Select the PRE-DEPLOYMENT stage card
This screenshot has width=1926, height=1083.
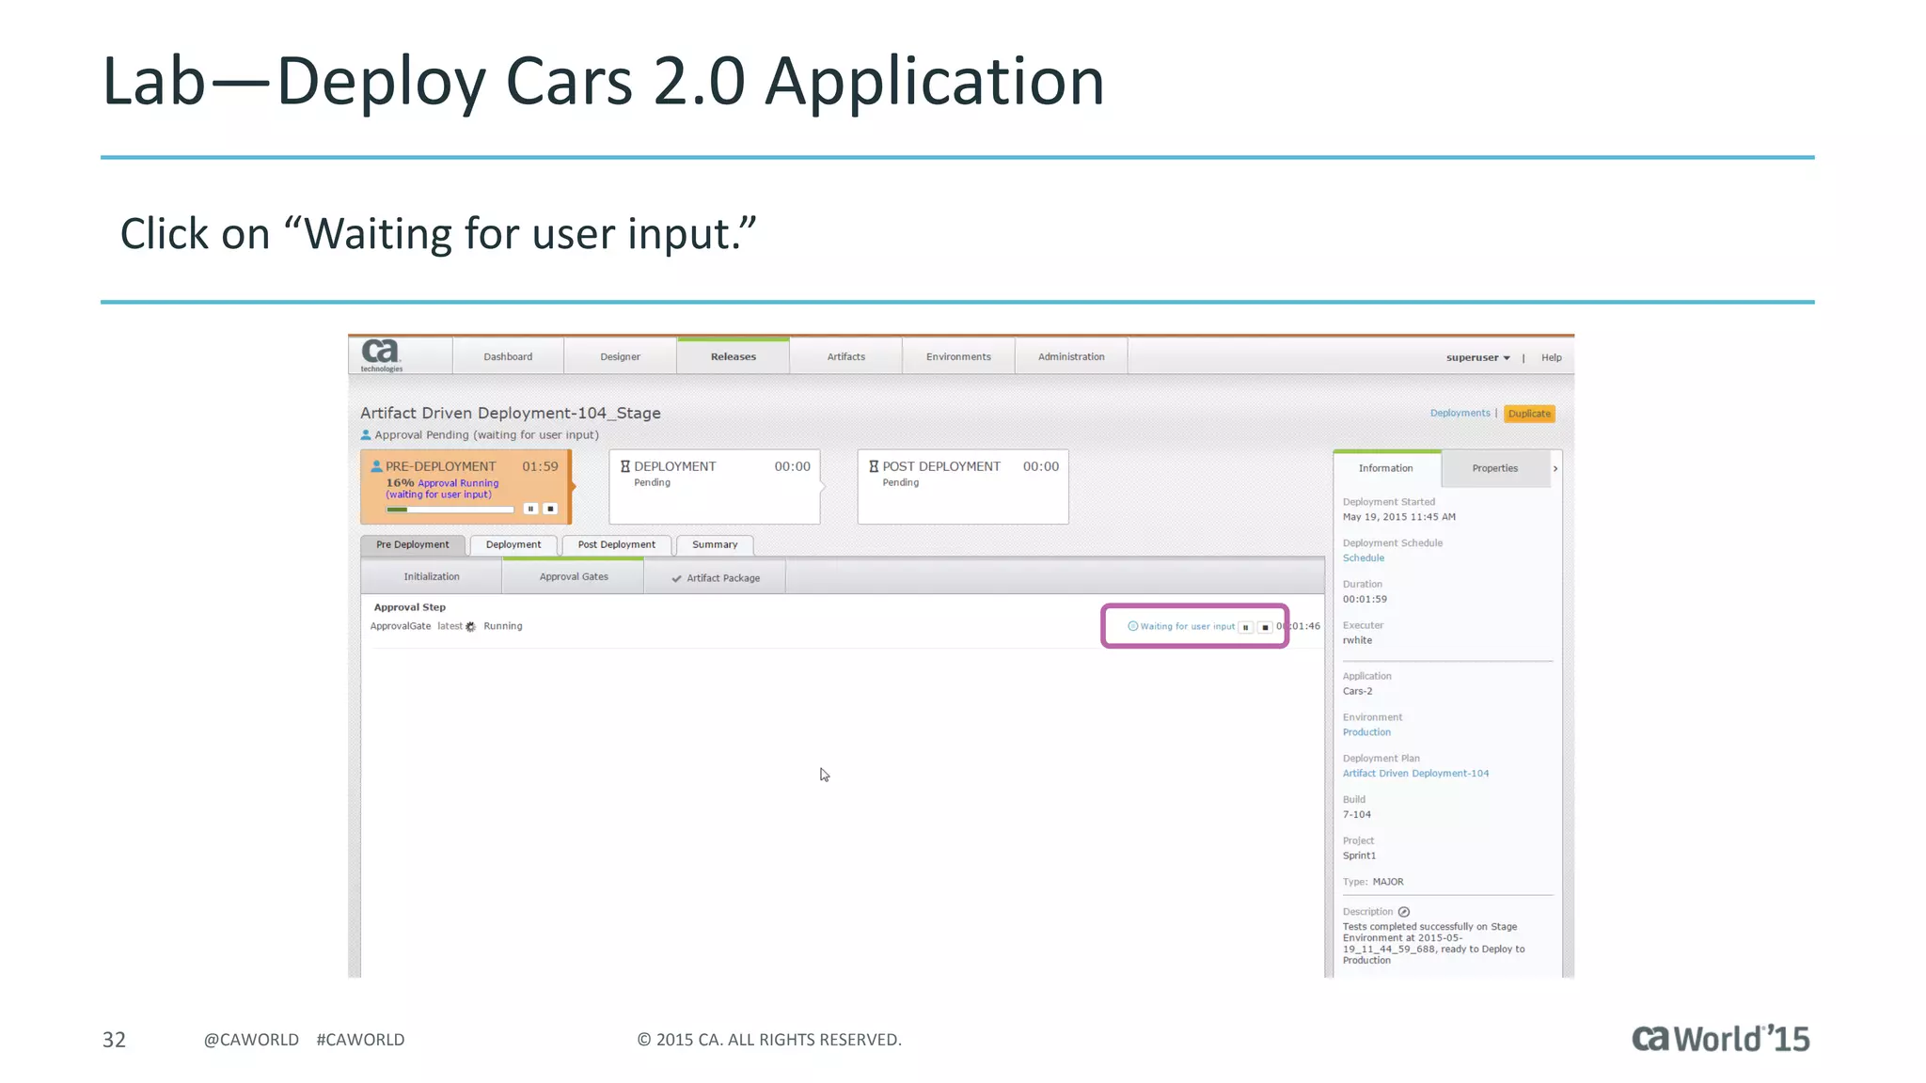coord(466,486)
